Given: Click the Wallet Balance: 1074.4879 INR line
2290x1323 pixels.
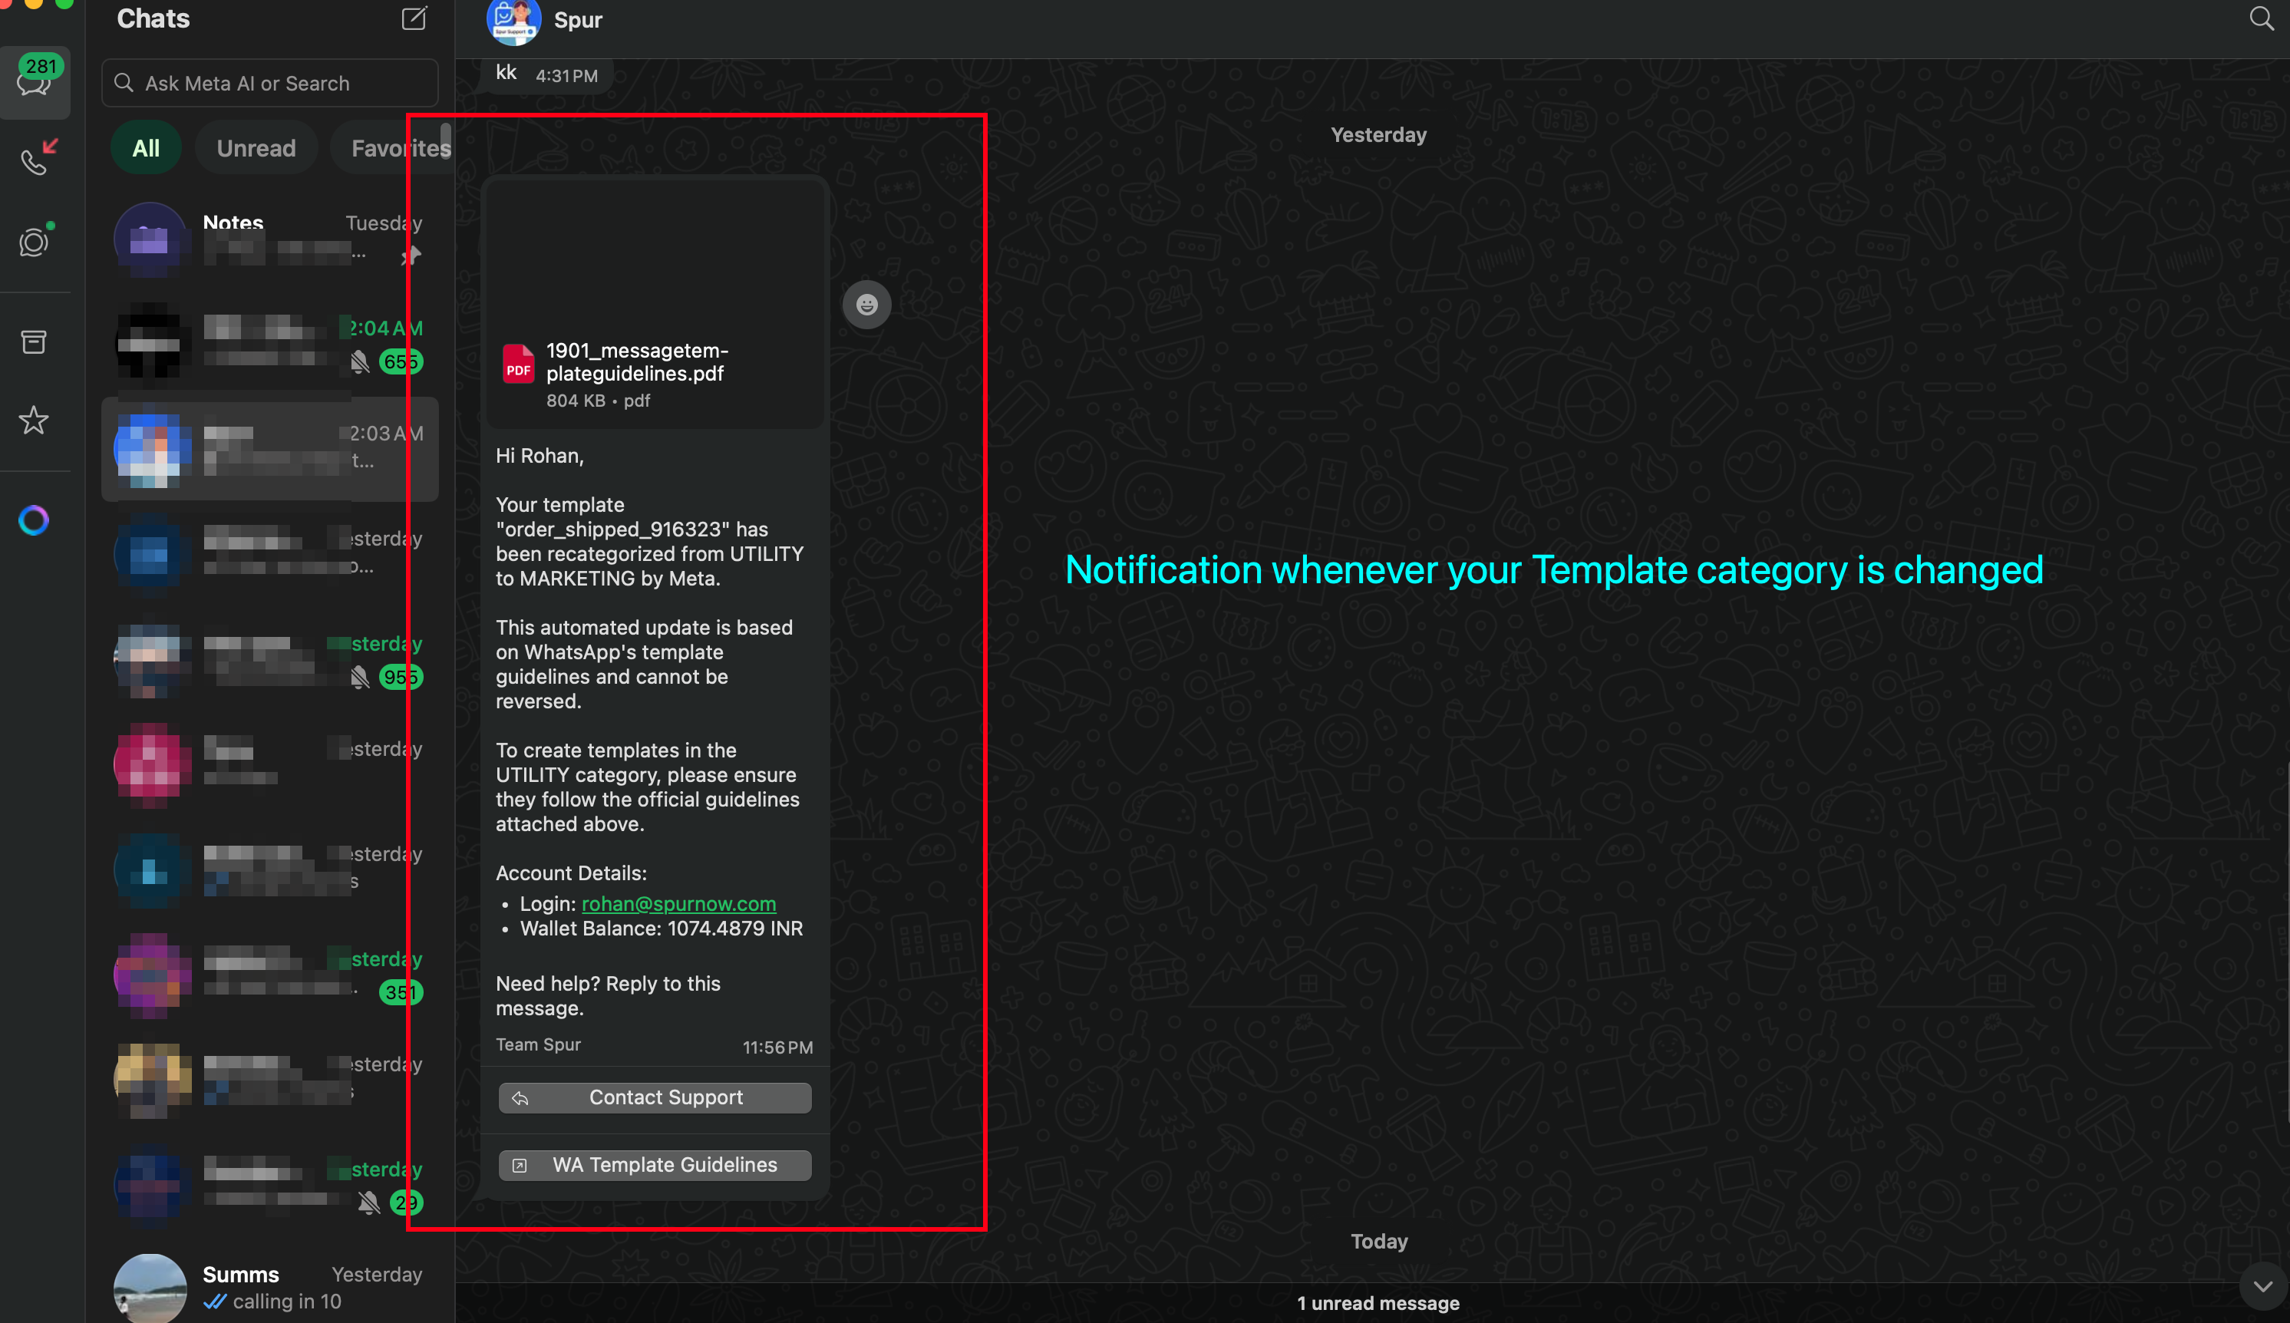Looking at the screenshot, I should click(x=661, y=929).
